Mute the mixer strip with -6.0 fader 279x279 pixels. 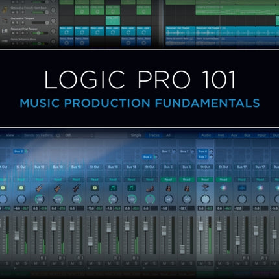pos(17,263)
